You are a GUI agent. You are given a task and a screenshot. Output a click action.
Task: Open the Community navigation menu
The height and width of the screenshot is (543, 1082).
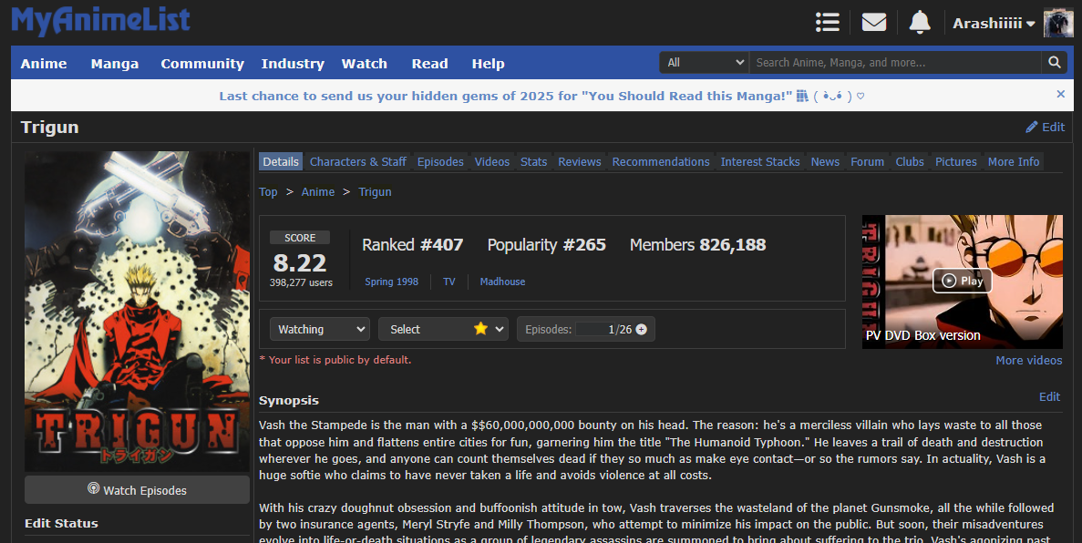202,64
